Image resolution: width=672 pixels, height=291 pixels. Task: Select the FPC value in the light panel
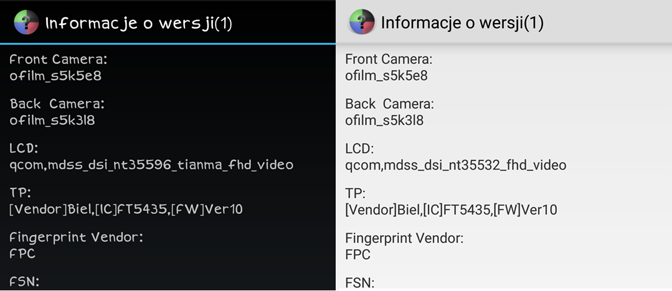tap(358, 254)
